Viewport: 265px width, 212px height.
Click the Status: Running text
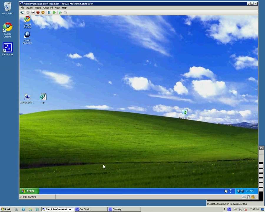pyautogui.click(x=28, y=197)
